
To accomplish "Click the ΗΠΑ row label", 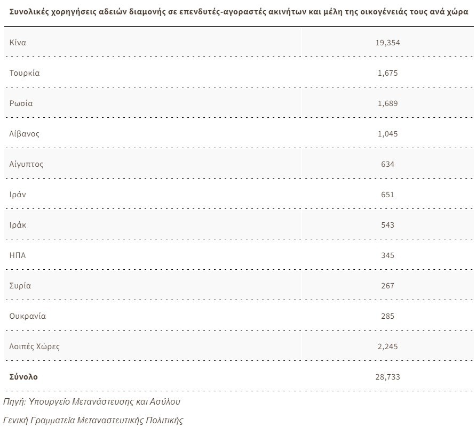I will click(18, 255).
